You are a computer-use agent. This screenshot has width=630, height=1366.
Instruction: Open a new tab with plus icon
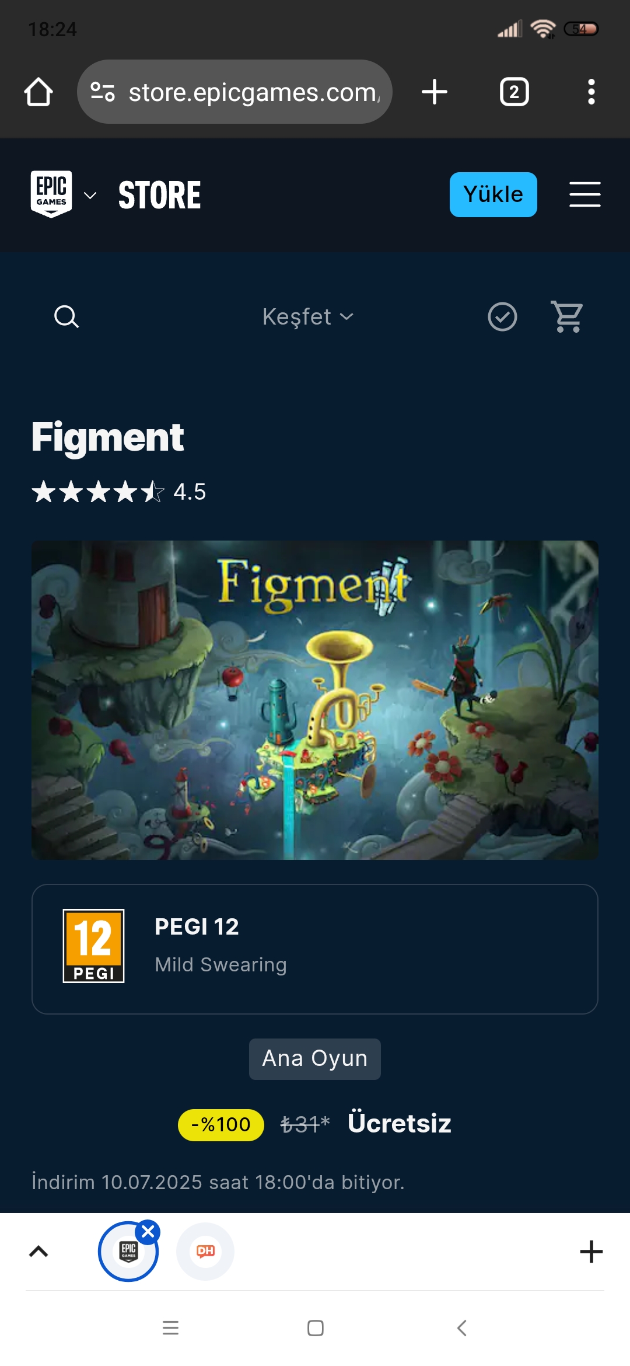tap(435, 92)
